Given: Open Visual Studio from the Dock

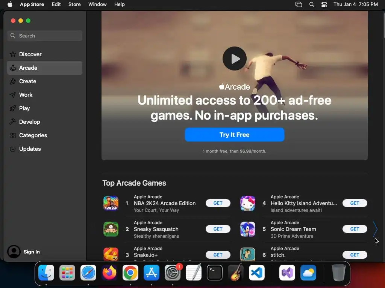Looking at the screenshot, I should click(x=287, y=273).
